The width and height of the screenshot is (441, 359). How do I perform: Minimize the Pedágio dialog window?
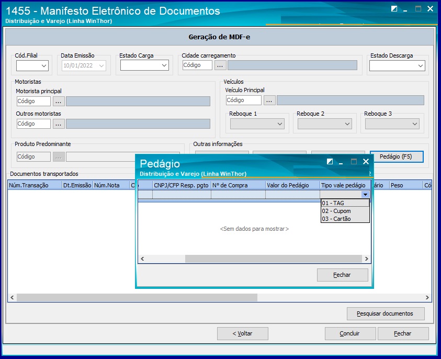click(x=341, y=163)
